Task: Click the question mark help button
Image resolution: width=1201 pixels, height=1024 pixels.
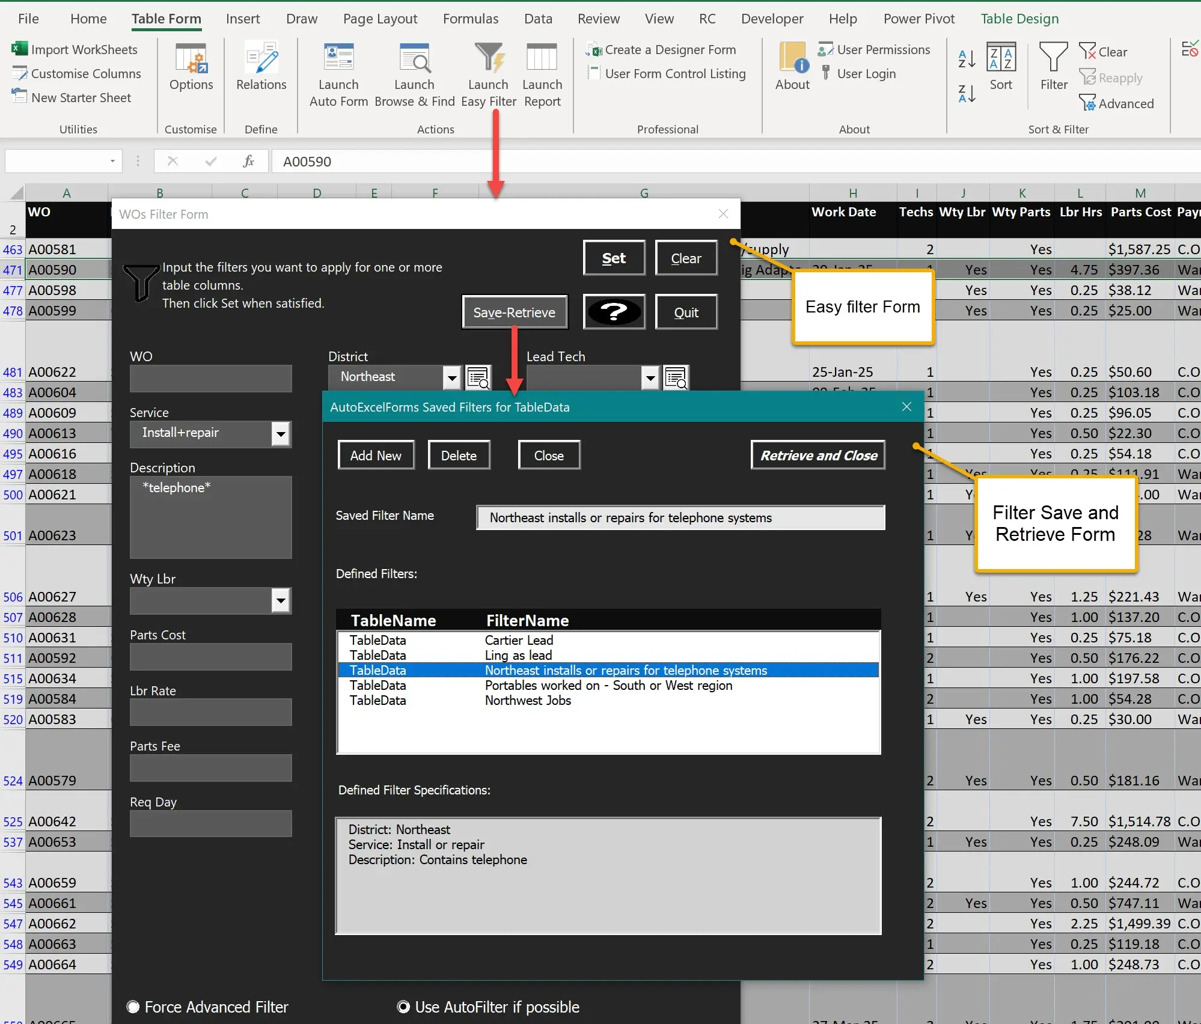Action: point(614,312)
